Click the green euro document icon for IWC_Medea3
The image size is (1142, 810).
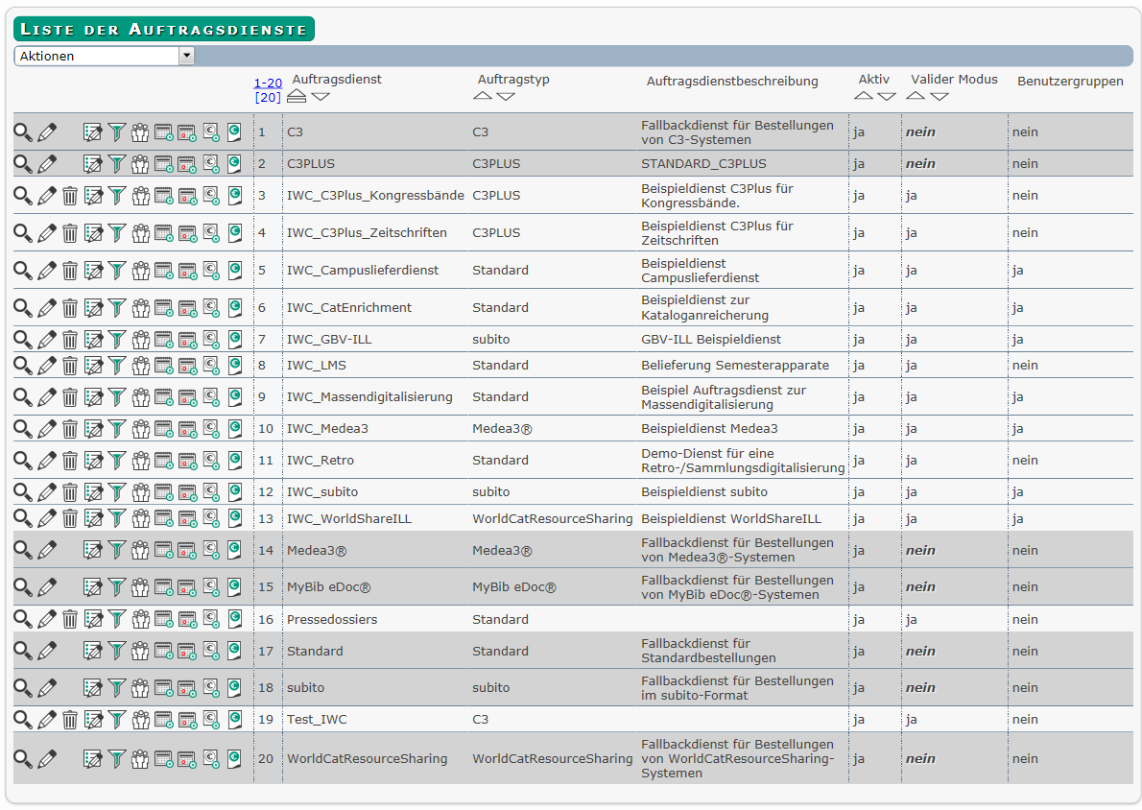(234, 428)
